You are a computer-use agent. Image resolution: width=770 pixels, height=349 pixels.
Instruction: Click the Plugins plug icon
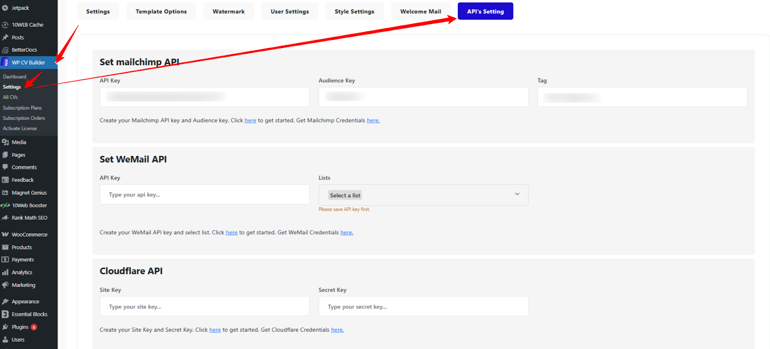tap(5, 327)
